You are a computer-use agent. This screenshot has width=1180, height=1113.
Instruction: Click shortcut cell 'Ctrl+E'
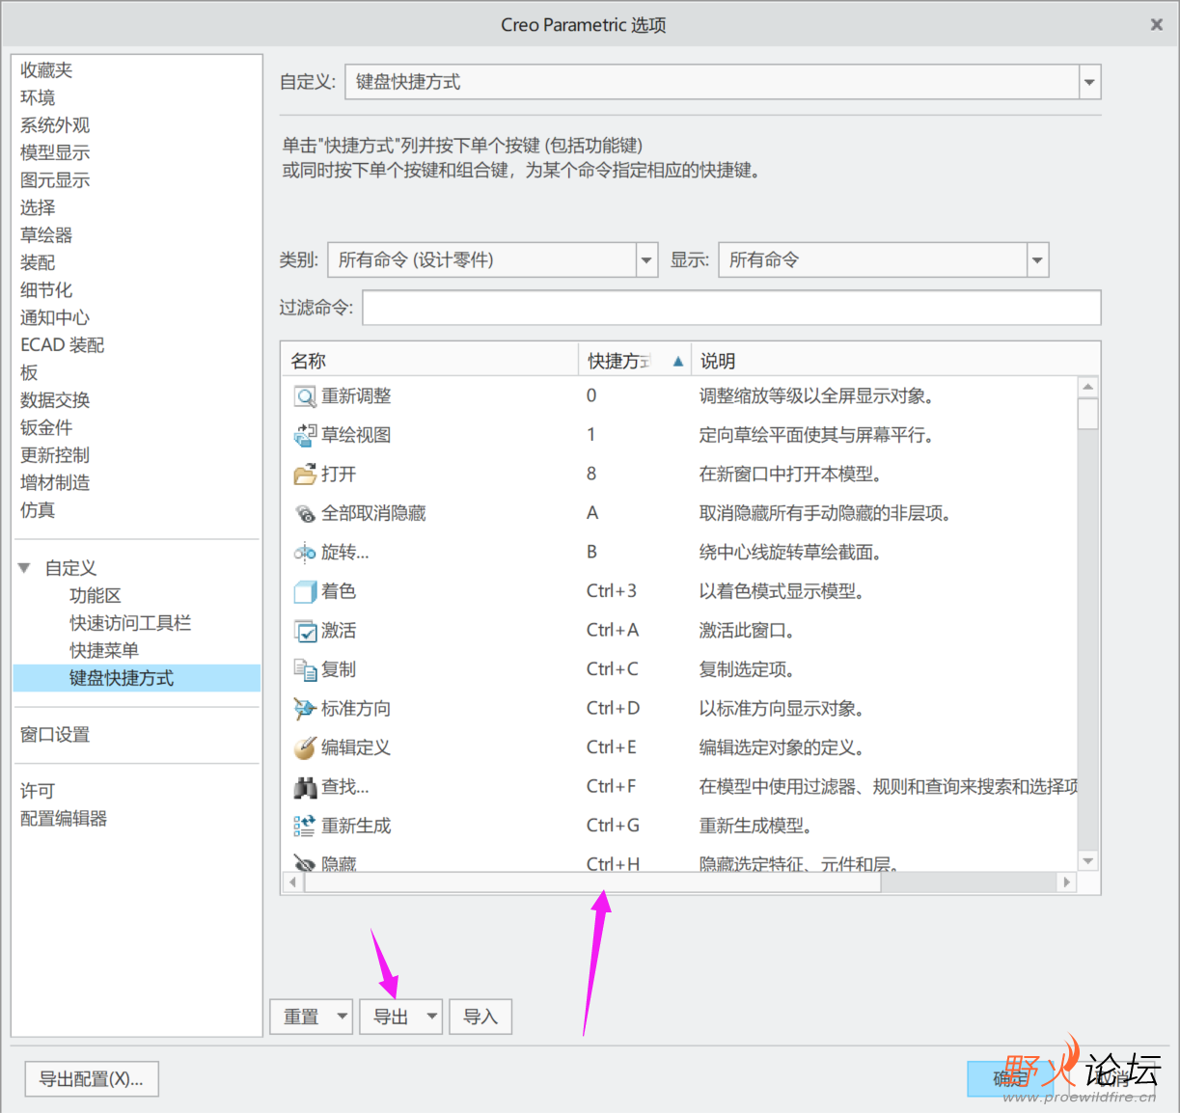(x=612, y=747)
